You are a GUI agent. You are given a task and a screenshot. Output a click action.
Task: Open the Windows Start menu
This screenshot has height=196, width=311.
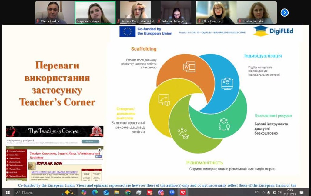8,192
